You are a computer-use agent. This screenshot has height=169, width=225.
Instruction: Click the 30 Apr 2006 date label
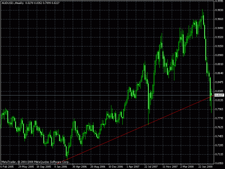click(80, 167)
